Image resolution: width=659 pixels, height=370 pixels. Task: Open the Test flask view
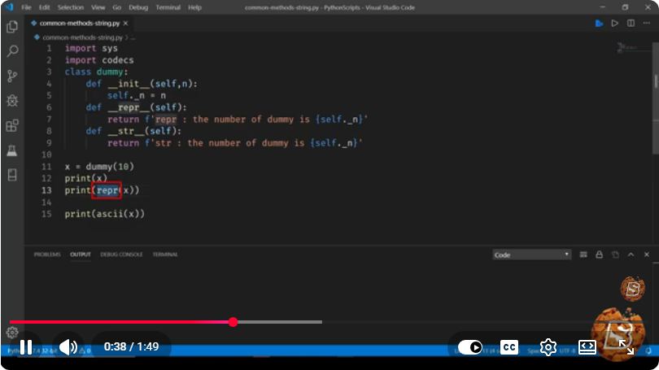(x=12, y=150)
